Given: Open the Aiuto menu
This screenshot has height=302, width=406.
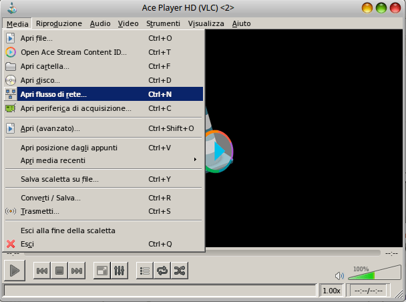Looking at the screenshot, I should 241,23.
